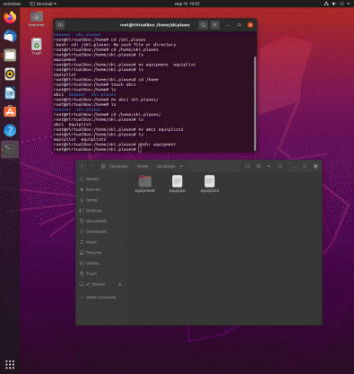
Task: Click the Terminal window scrollbar
Action: click(255, 103)
